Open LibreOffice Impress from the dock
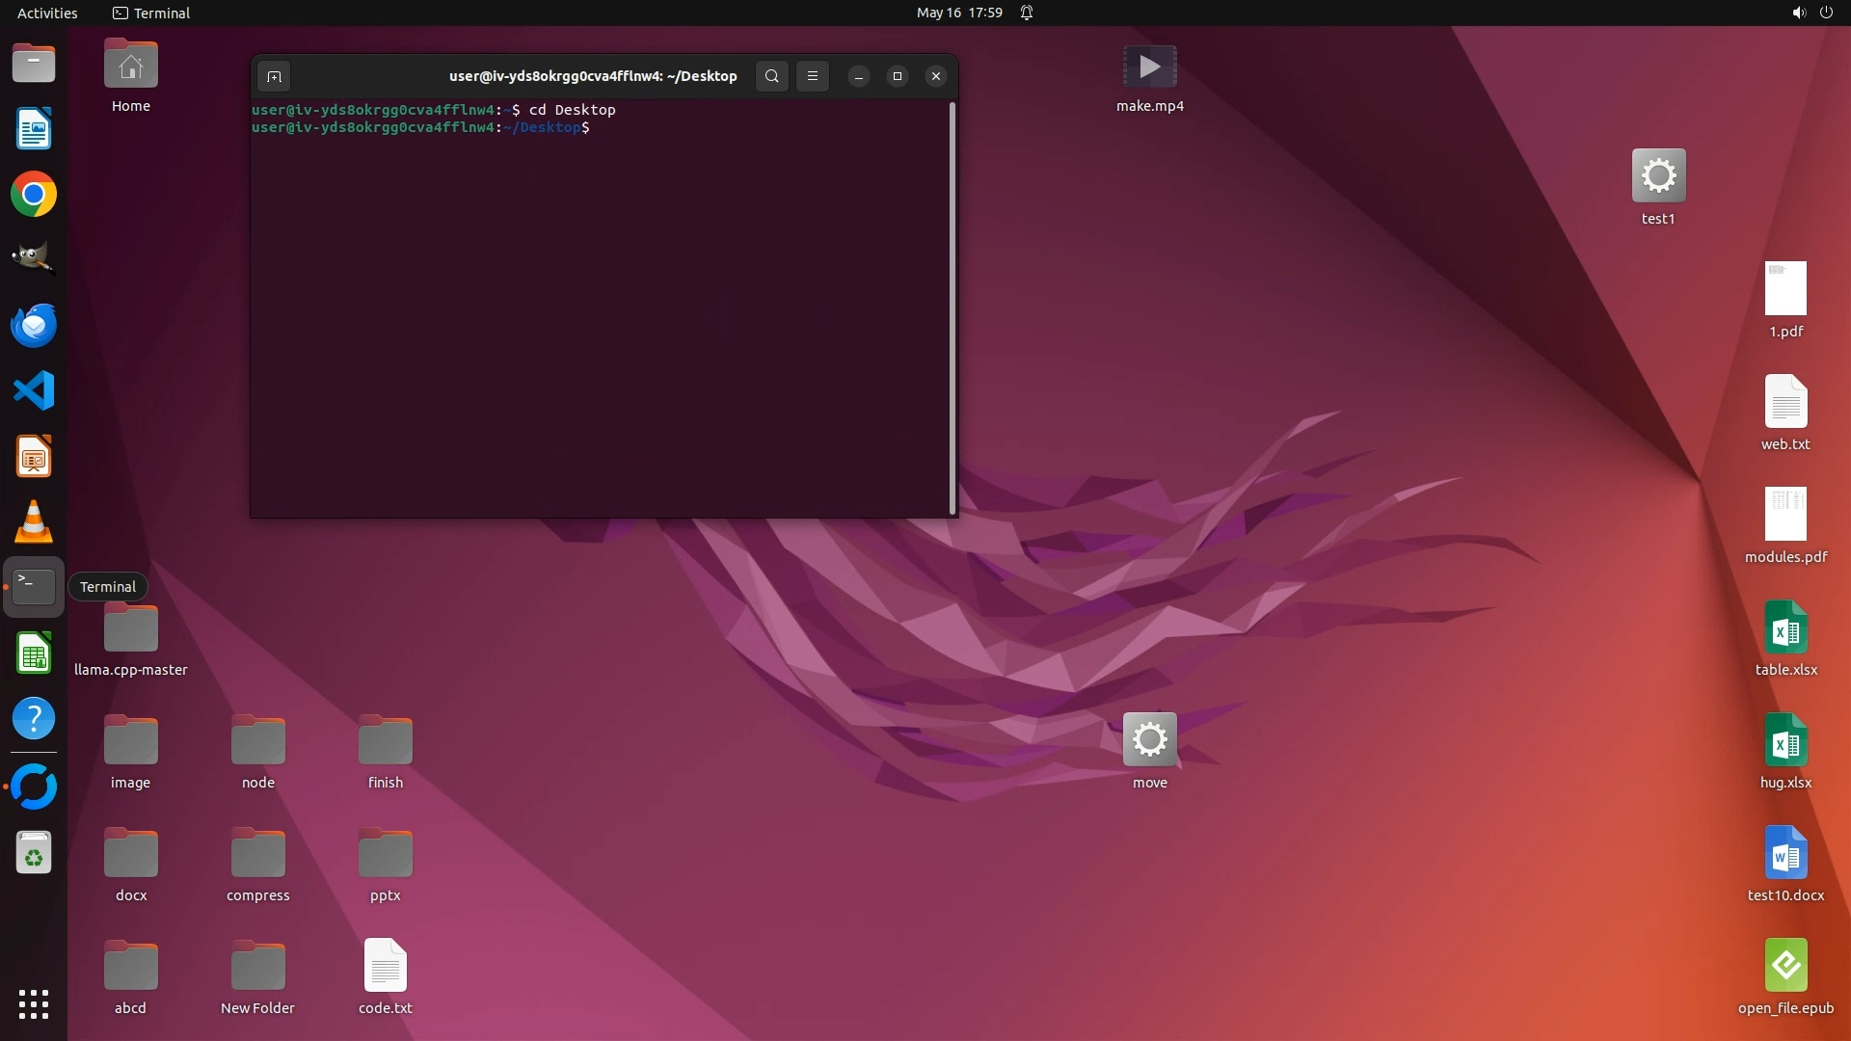Viewport: 1851px width, 1041px height. point(34,457)
